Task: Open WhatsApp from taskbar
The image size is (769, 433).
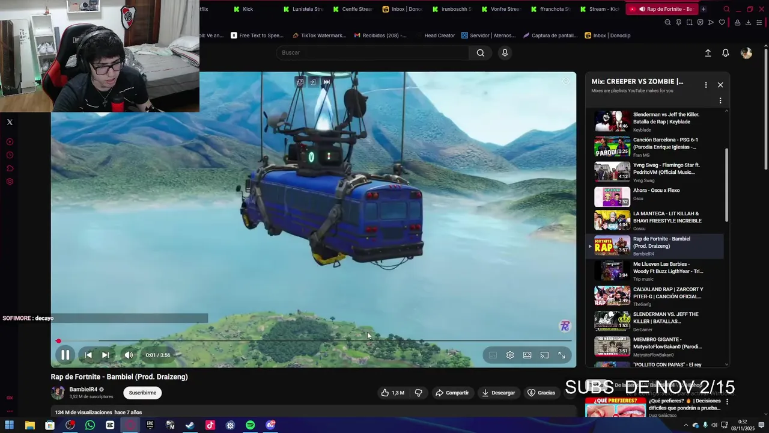Action: (x=90, y=425)
